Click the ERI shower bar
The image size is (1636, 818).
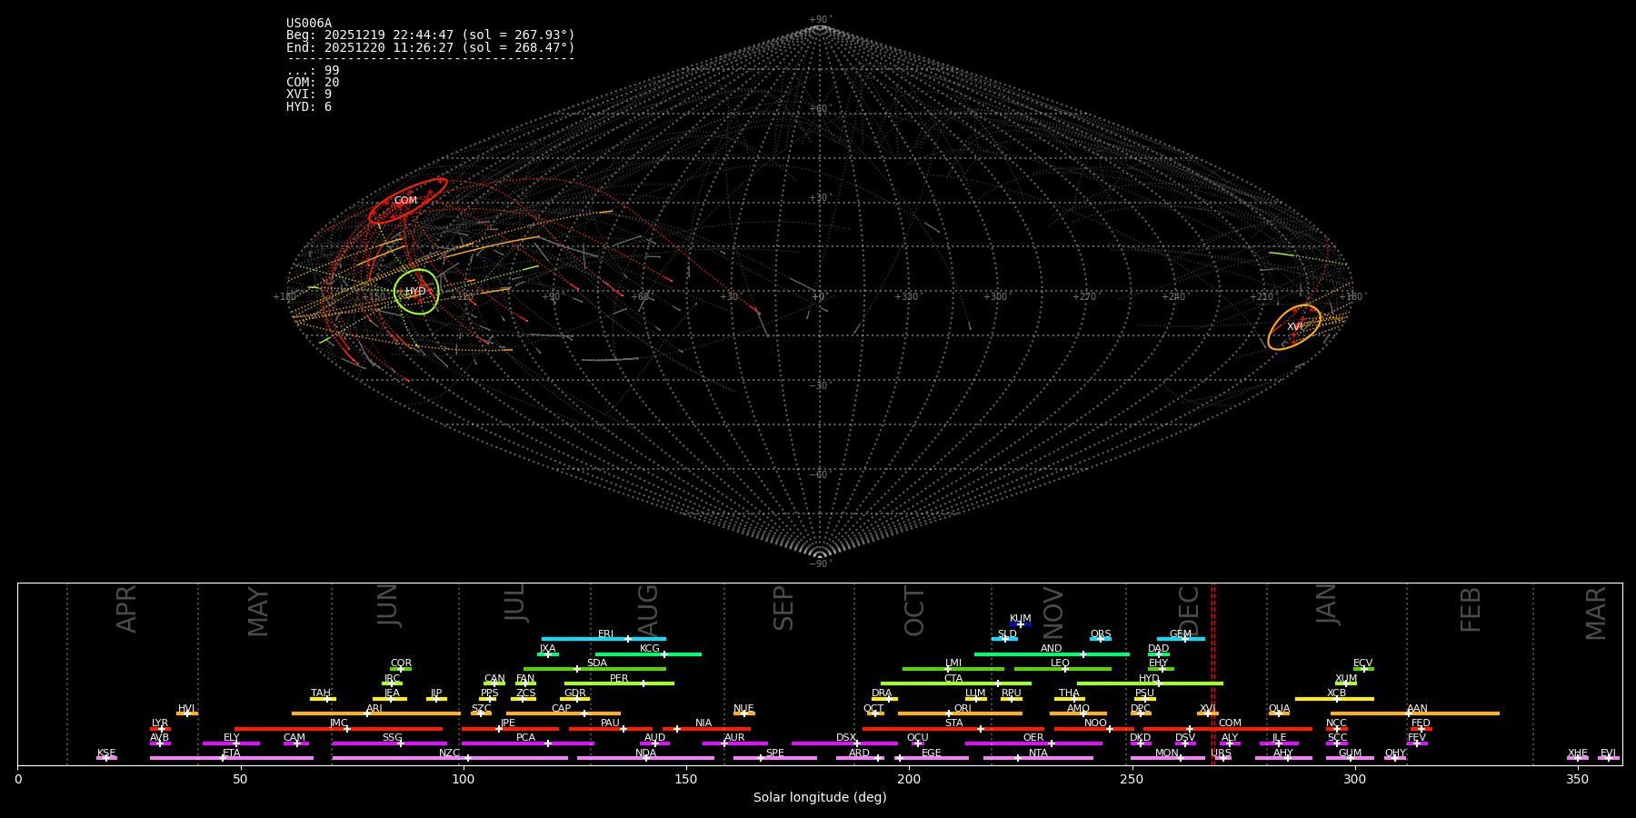tap(604, 639)
